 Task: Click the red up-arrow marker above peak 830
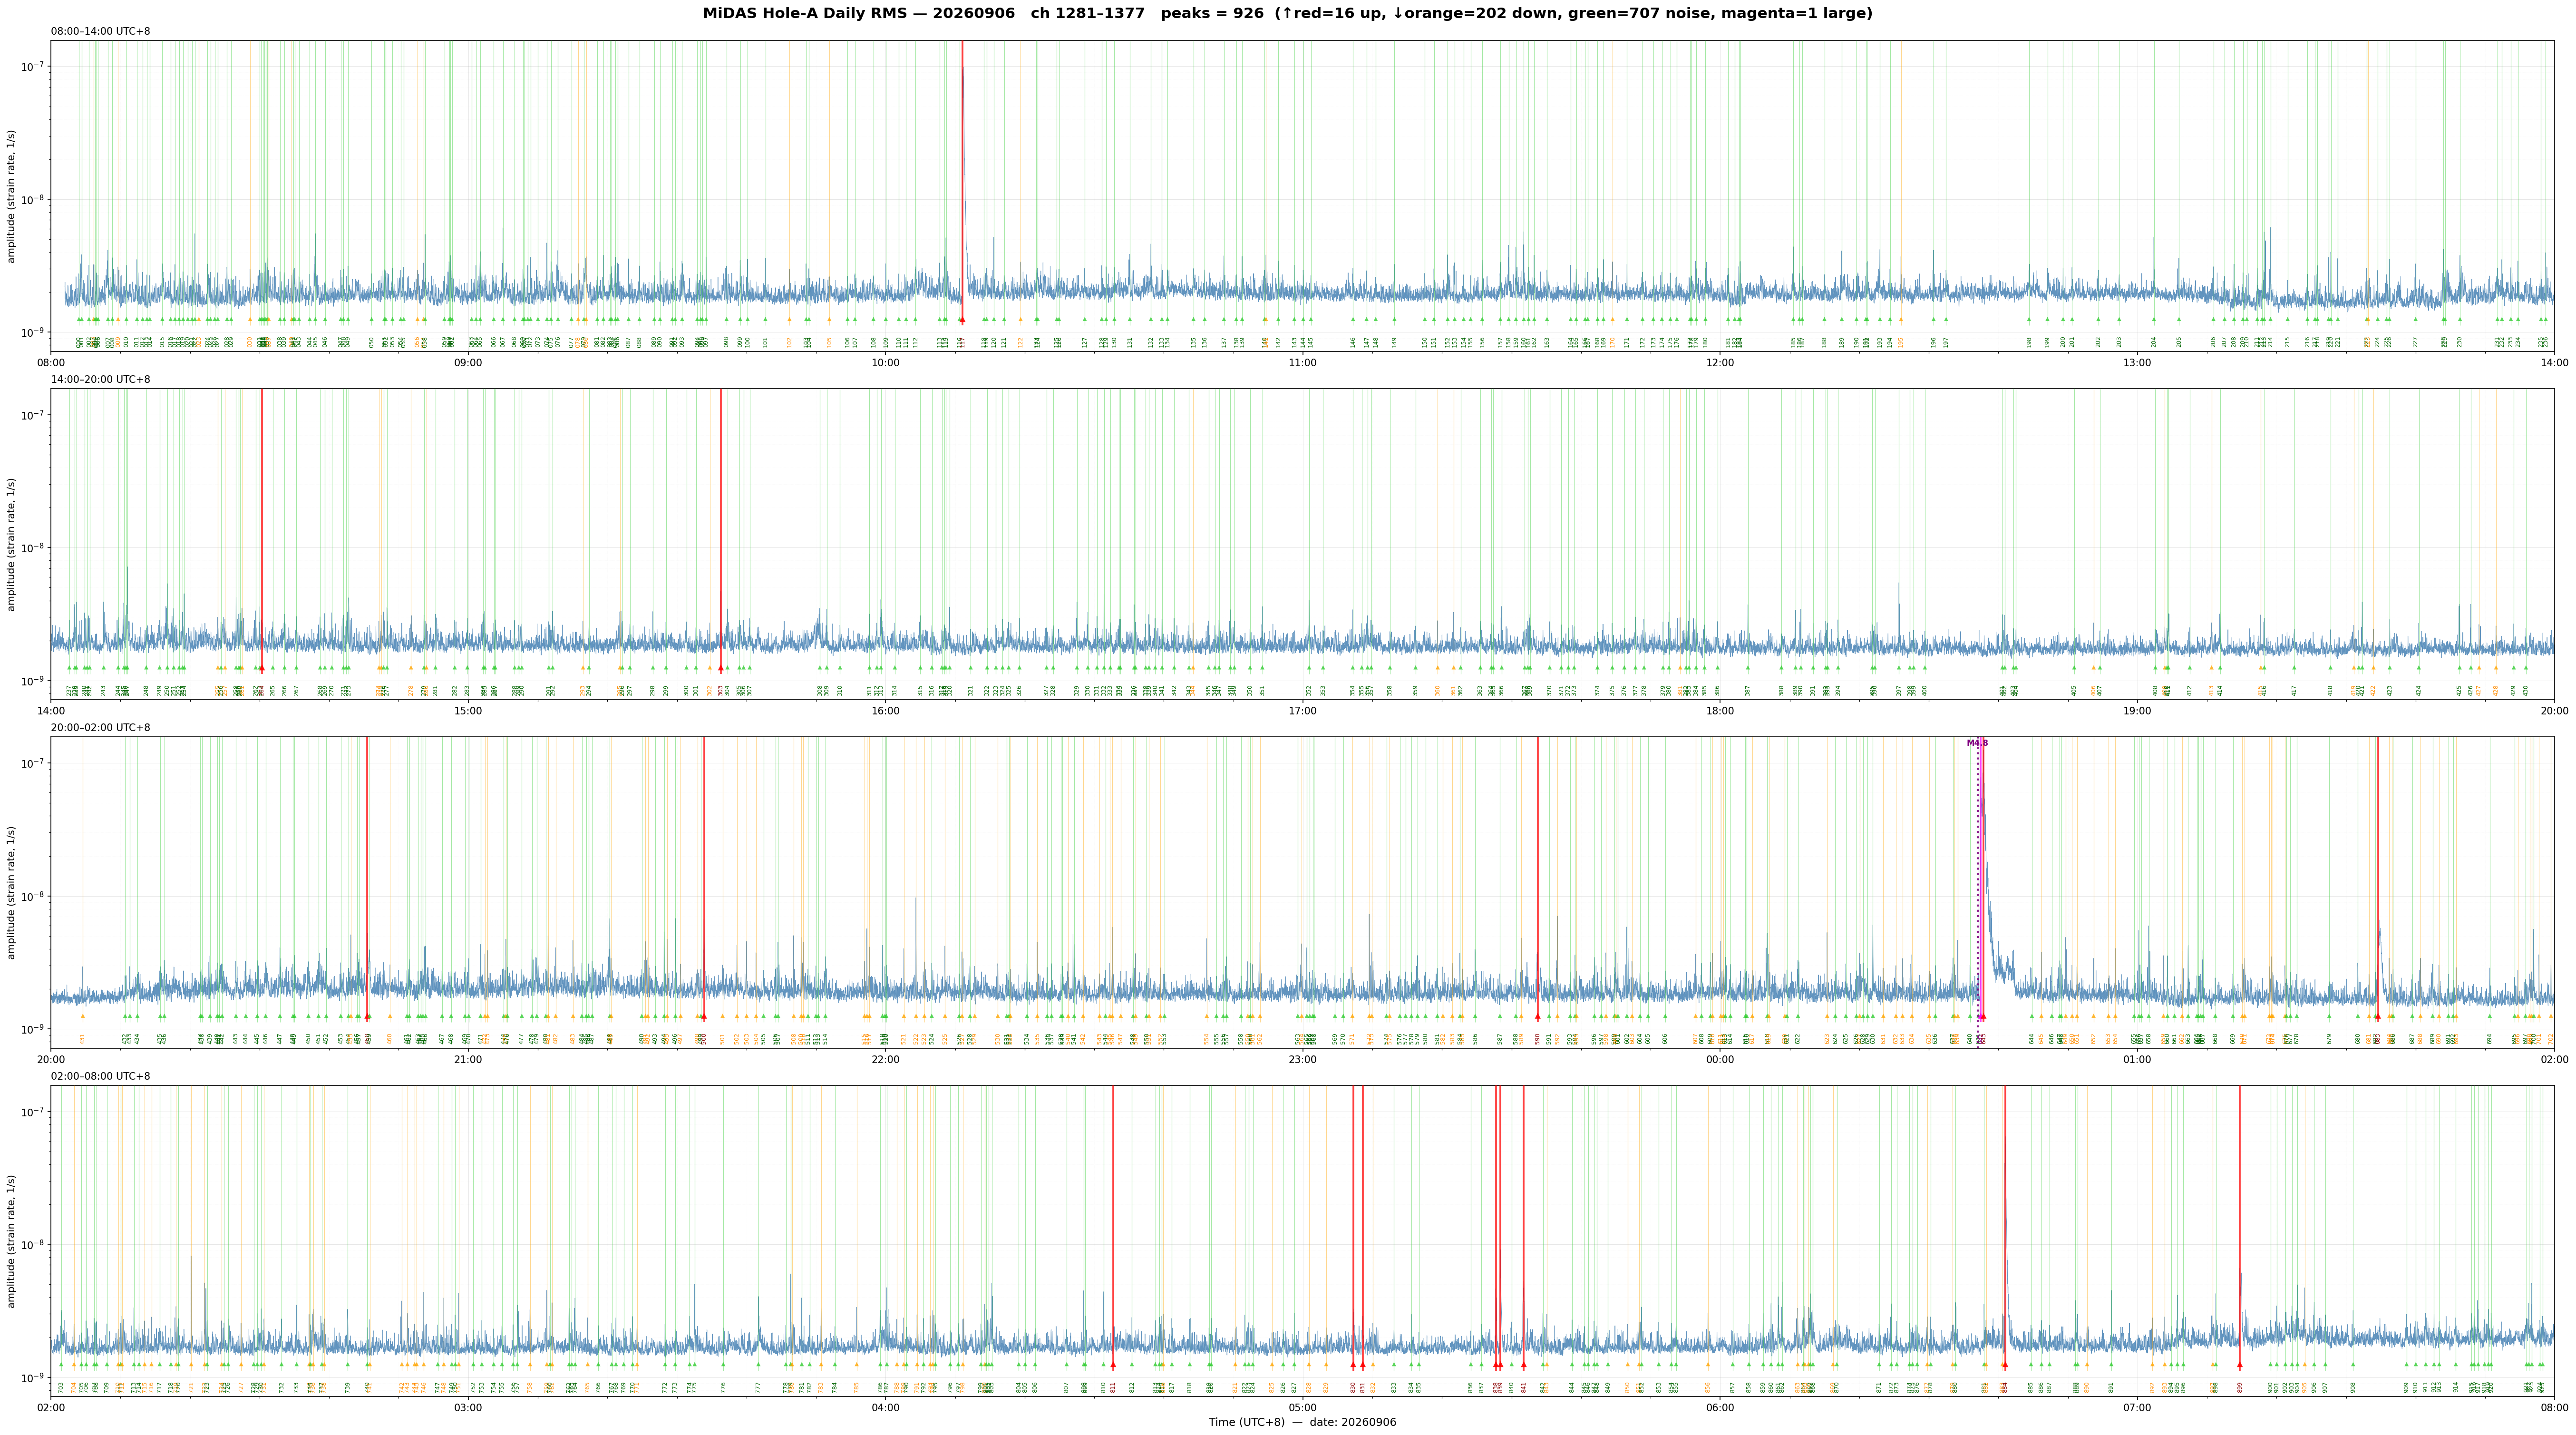[1353, 1365]
